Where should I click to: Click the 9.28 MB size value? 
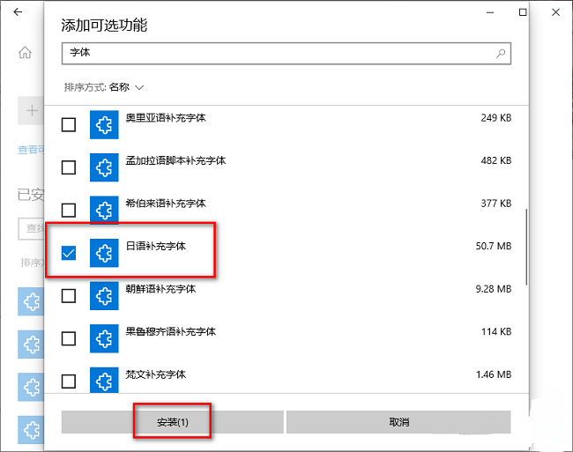(x=494, y=289)
